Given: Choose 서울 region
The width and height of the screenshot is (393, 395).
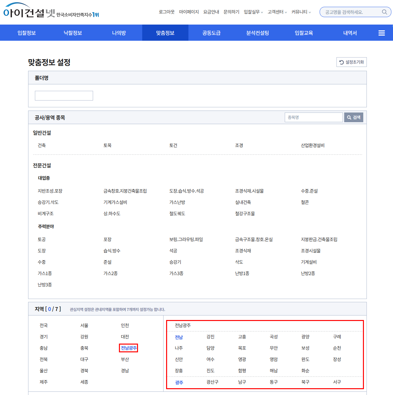Looking at the screenshot, I should point(84,326).
